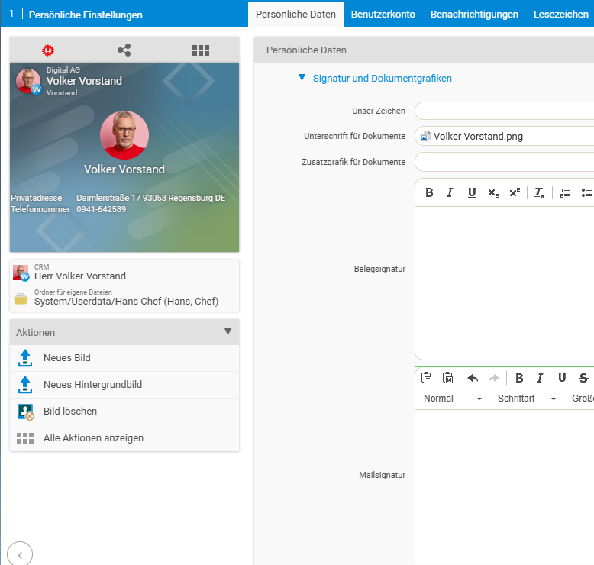Switch to Persönliche Daten tab
Image resolution: width=594 pixels, height=565 pixels.
tap(295, 15)
